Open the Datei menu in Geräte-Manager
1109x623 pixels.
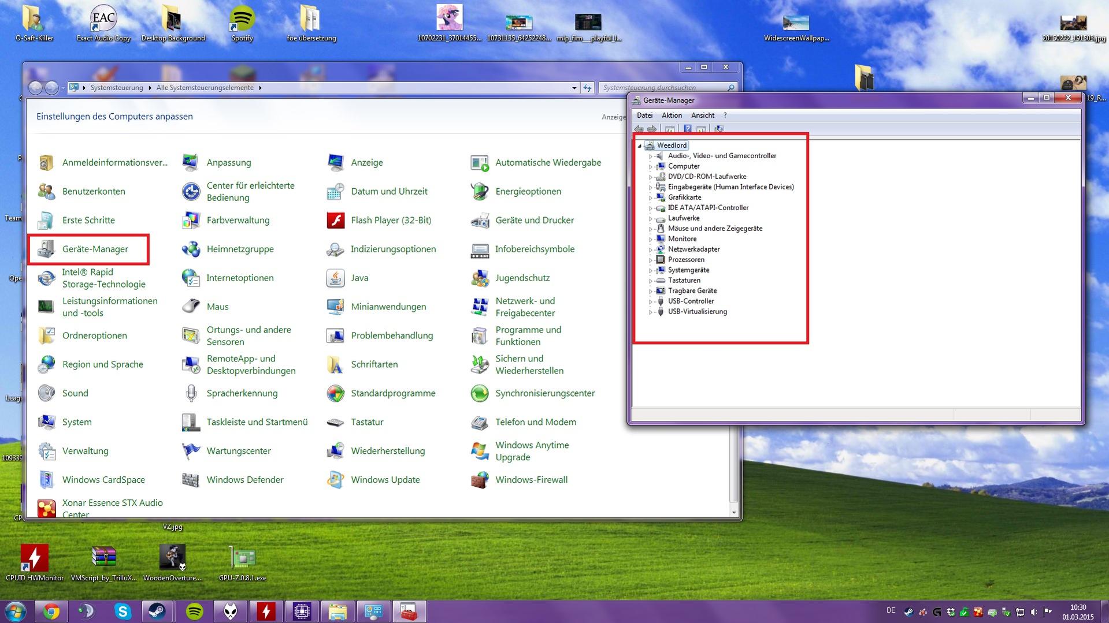pyautogui.click(x=644, y=115)
